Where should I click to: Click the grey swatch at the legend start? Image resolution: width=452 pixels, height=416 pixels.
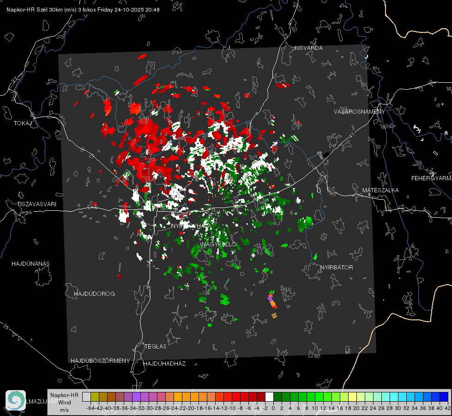[x=86, y=397]
